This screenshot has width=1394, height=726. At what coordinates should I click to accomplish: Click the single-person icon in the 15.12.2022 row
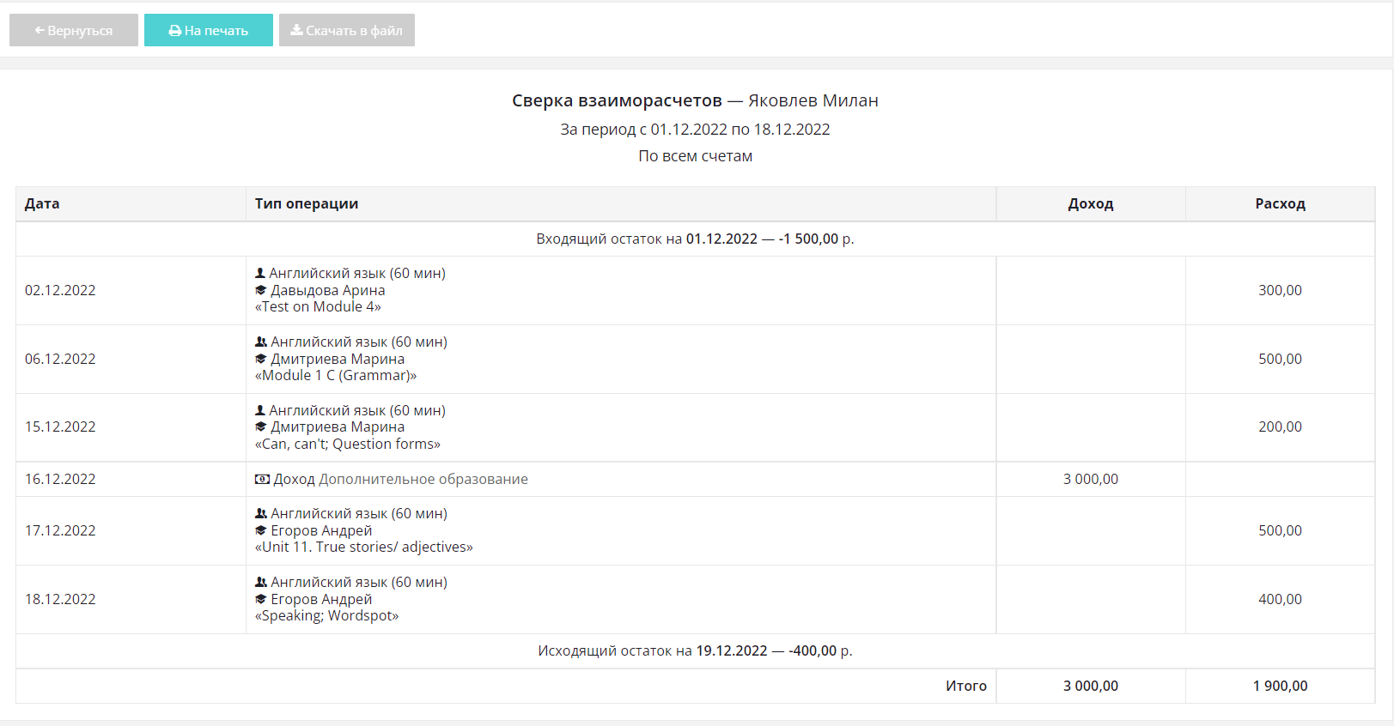tap(260, 410)
